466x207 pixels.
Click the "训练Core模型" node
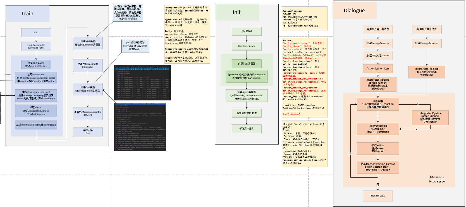tap(88, 89)
